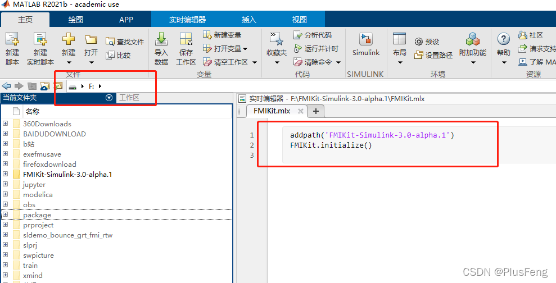
Task: Switch to the 主页 home tab
Action: click(x=25, y=20)
